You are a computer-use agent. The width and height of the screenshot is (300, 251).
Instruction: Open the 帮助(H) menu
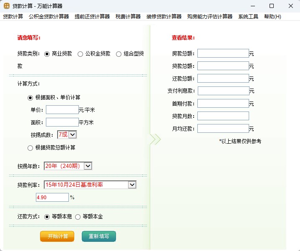coord(272,17)
